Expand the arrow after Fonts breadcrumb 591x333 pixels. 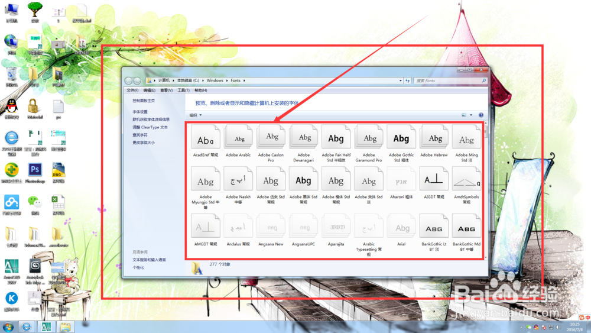[244, 80]
